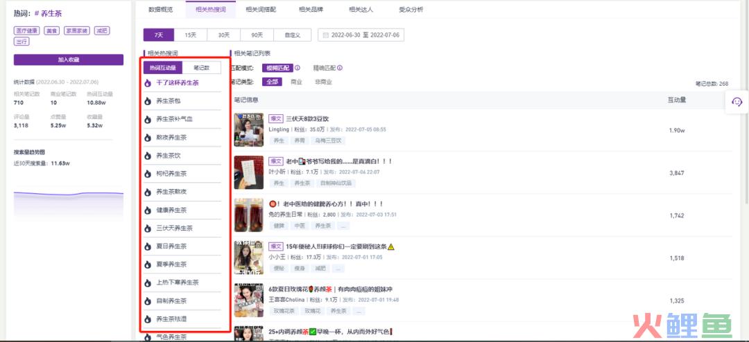Screen dimensions: 749x342
Task: Open the 2022-06-30 至 2022-07-06 date picker
Action: pyautogui.click(x=361, y=35)
